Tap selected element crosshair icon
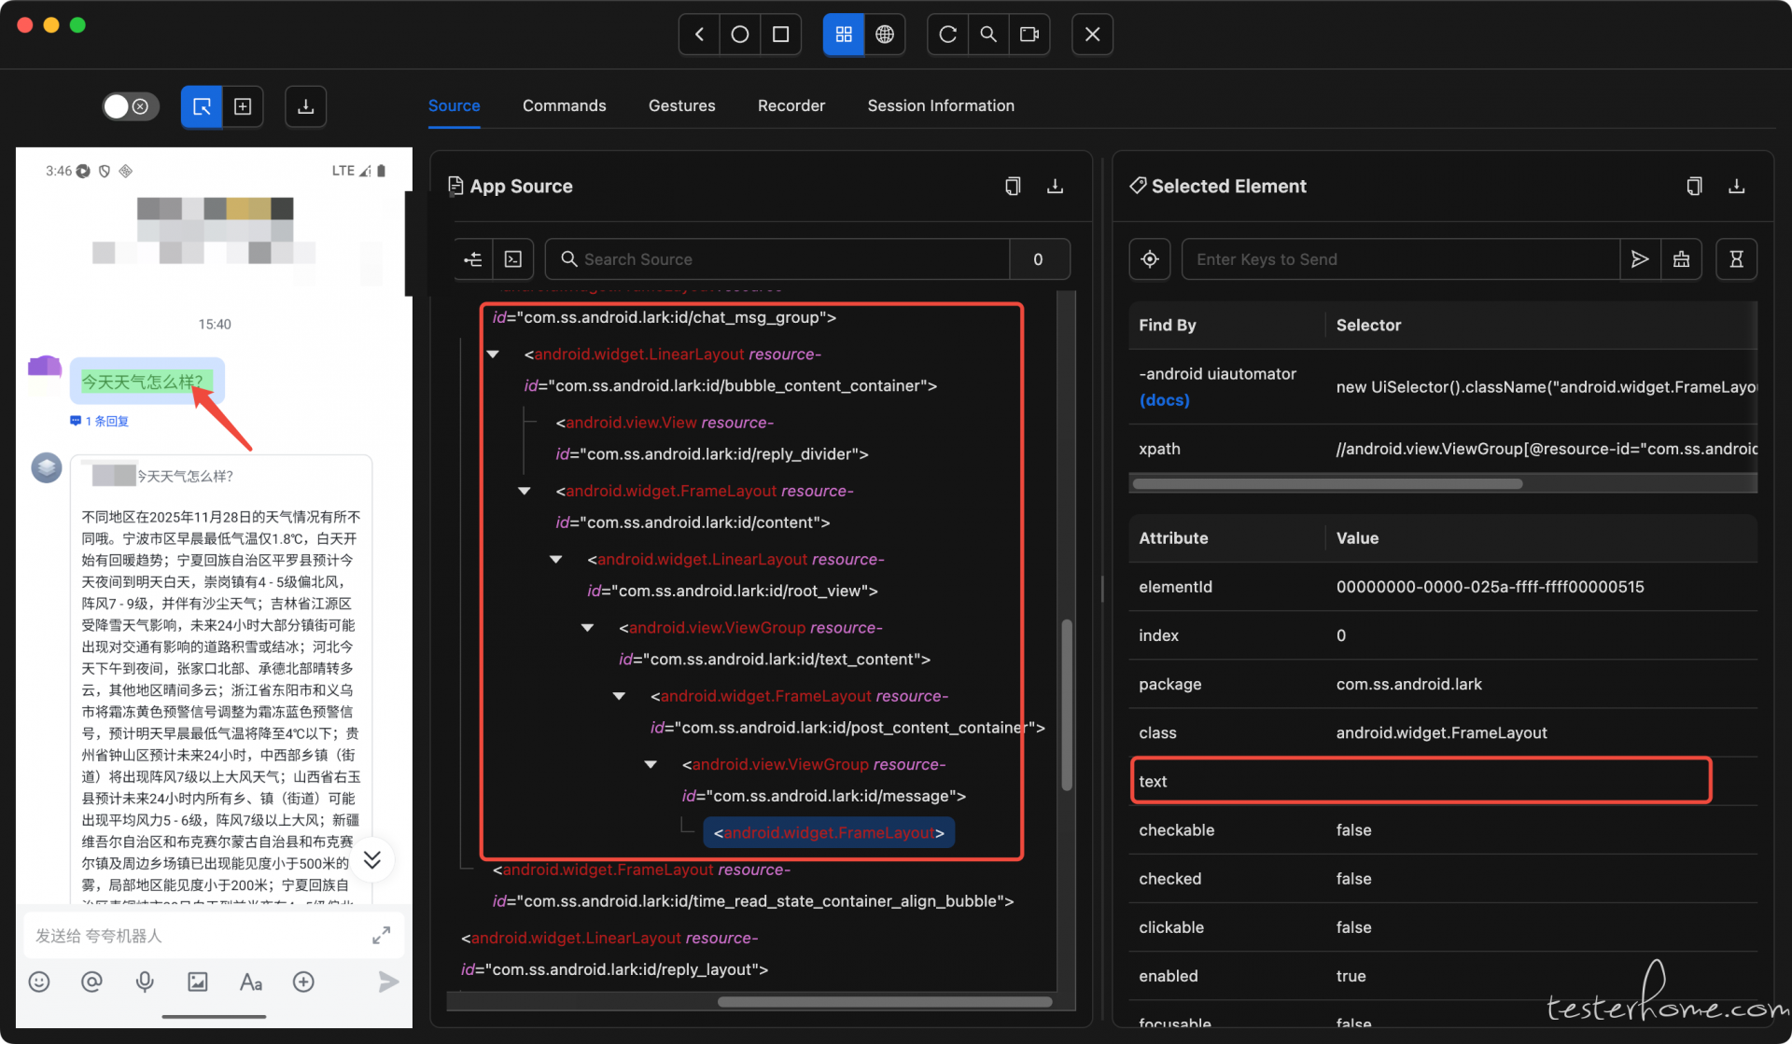This screenshot has width=1792, height=1044. pyautogui.click(x=1150, y=259)
